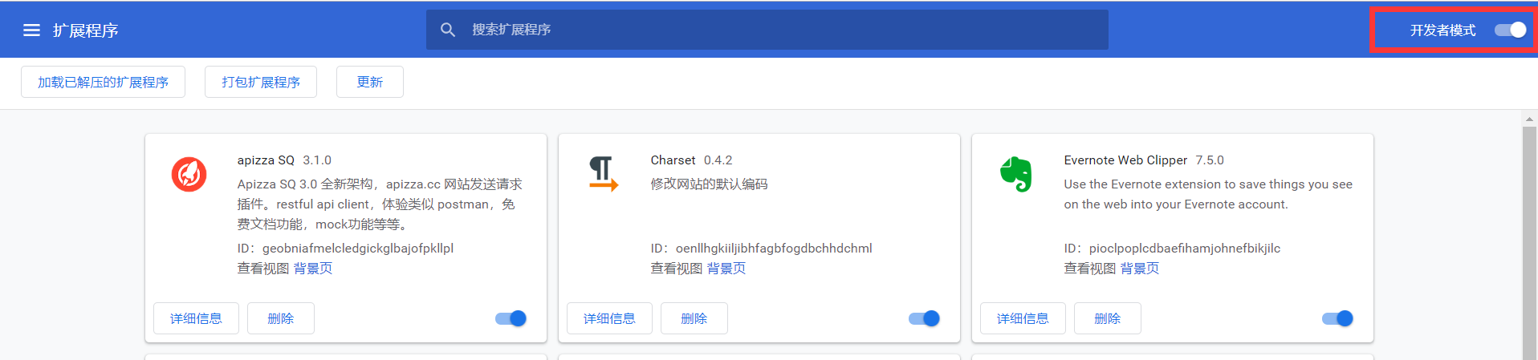Screen dimensions: 1538x360
Task: Click the vertical scrollbar thumb
Action: point(1529,243)
